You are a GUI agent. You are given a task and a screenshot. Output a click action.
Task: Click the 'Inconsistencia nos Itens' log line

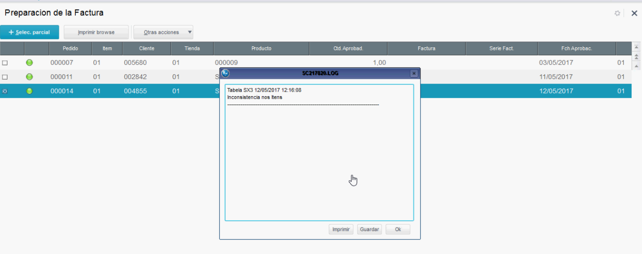tap(255, 97)
